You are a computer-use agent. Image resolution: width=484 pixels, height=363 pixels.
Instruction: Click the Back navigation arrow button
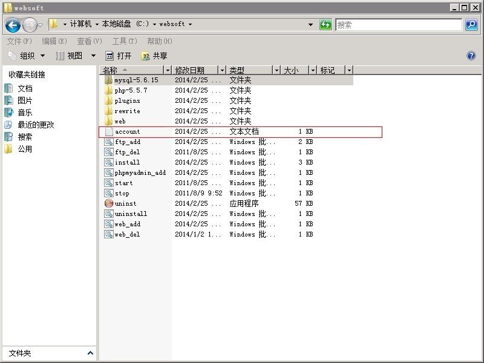[x=13, y=25]
